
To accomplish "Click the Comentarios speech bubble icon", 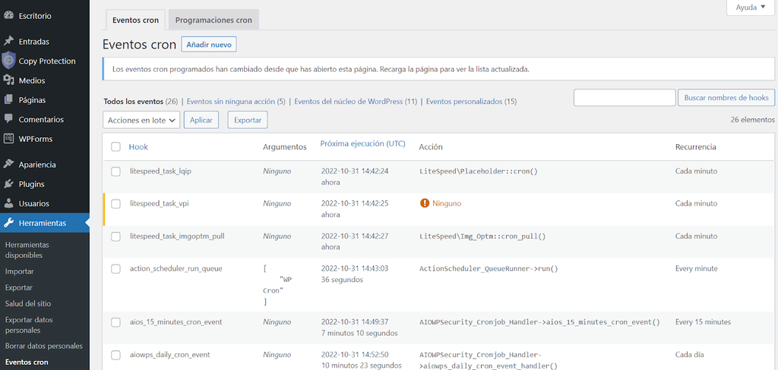I will click(9, 119).
